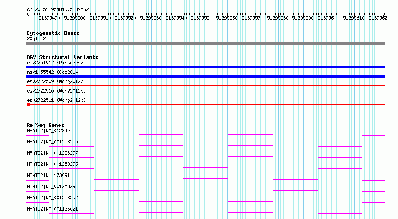Click the NFATC2|NM_001258292 transcript label
398x219 pixels.
(52, 198)
